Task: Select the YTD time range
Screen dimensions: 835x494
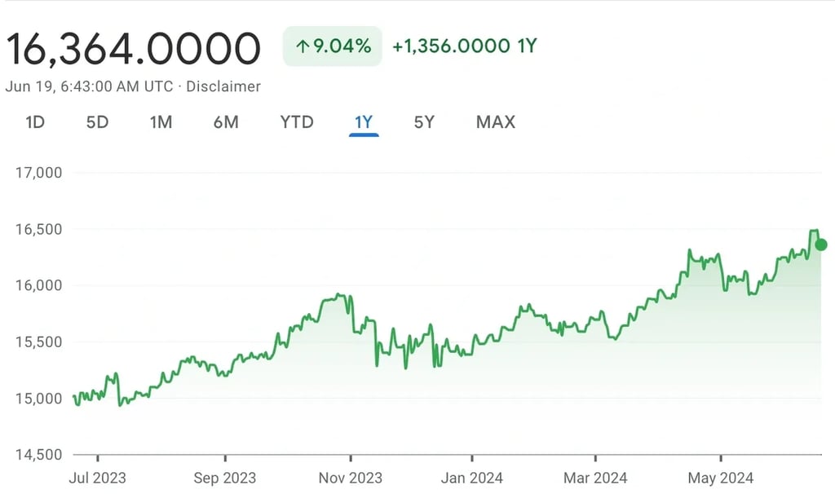Action: tap(297, 122)
